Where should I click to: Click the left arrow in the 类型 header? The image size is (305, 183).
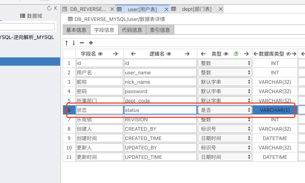(203, 54)
